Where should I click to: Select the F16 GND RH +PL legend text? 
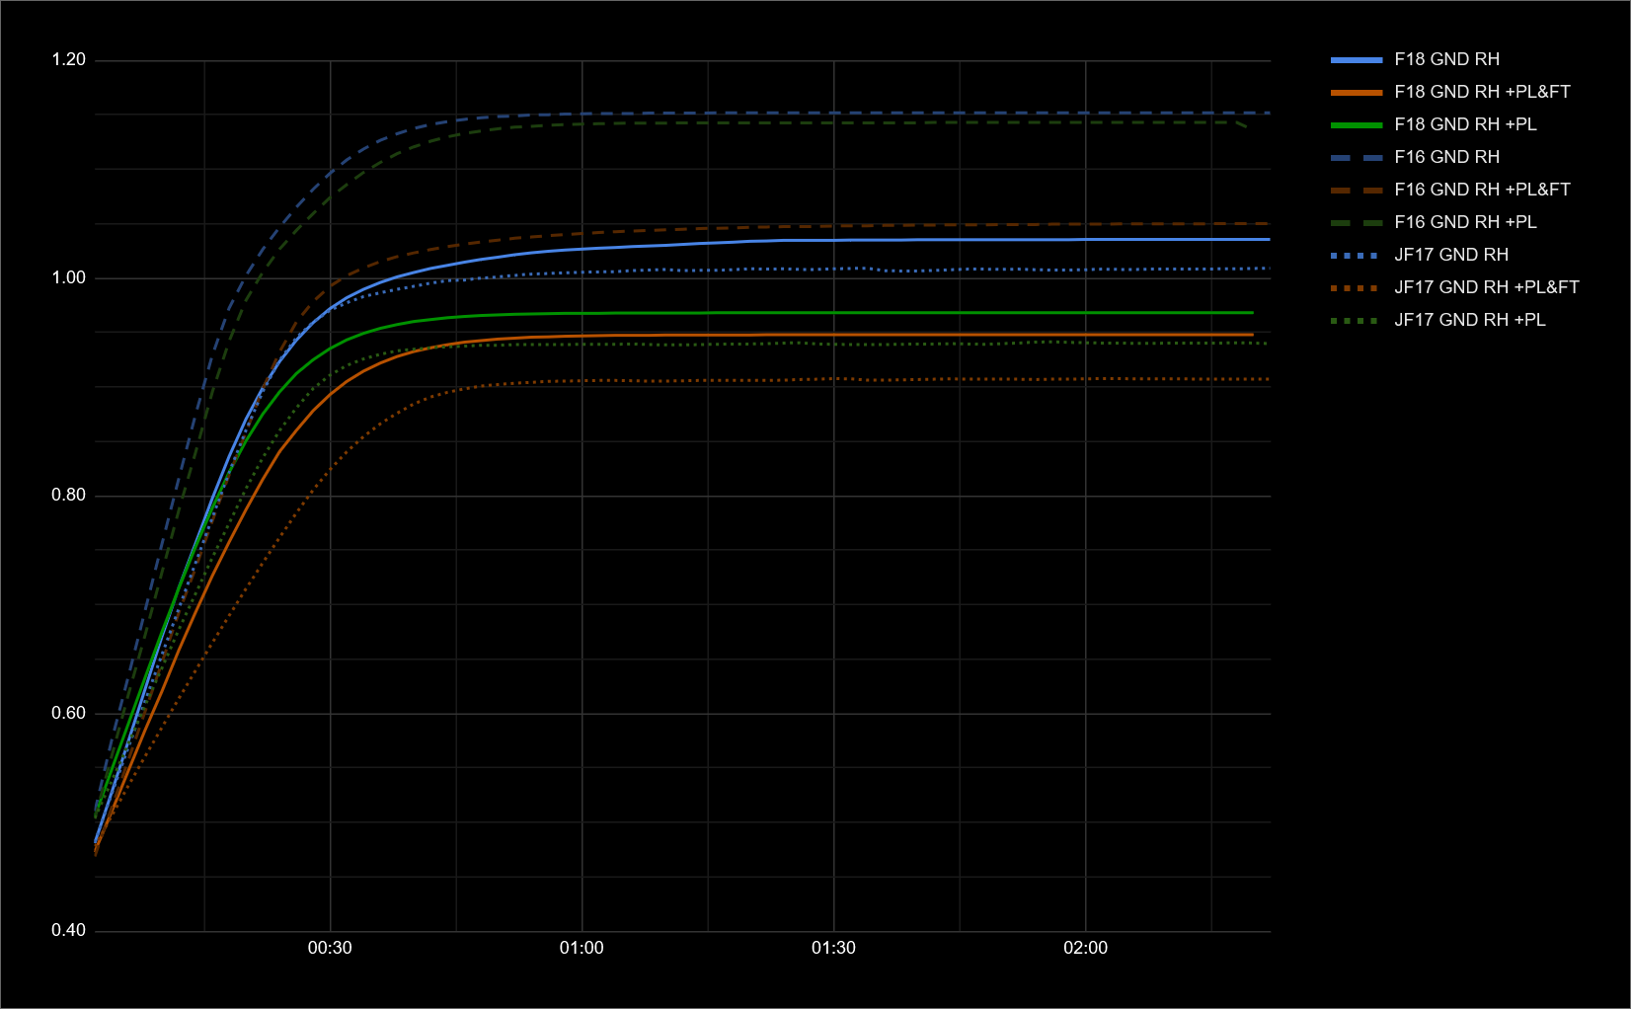coord(1464,222)
